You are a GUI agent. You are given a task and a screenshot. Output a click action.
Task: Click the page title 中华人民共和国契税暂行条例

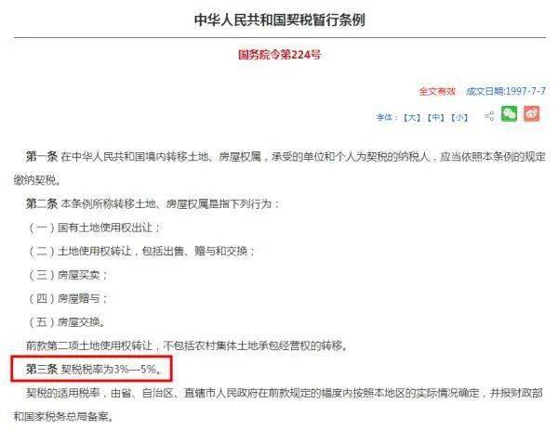point(279,20)
